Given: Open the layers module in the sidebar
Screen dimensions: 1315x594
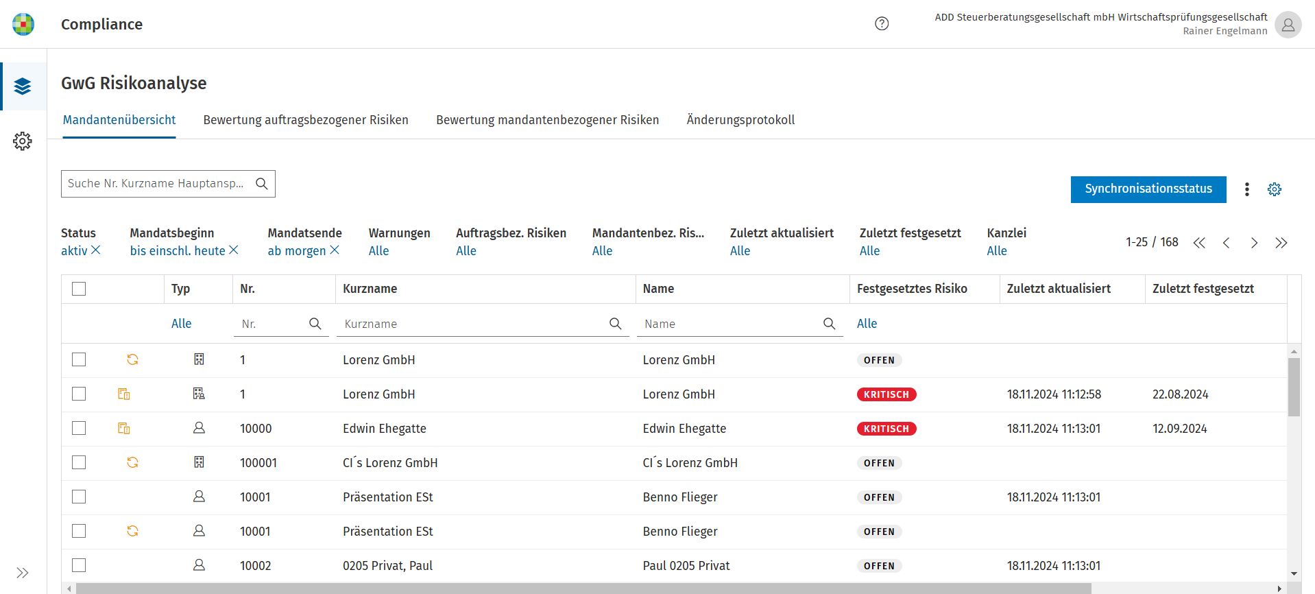Looking at the screenshot, I should click(23, 86).
